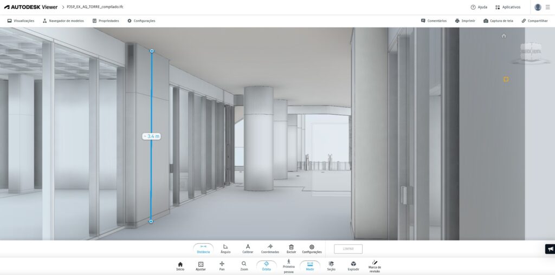Open the Coordenadas measurement tool

tap(270, 248)
